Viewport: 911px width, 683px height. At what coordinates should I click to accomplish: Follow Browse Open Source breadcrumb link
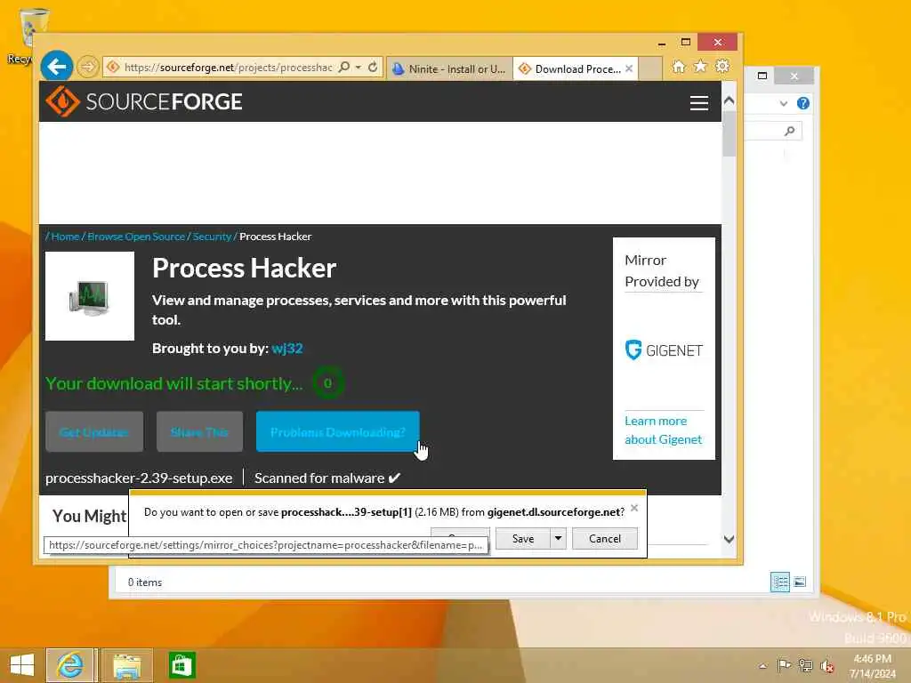(x=136, y=237)
